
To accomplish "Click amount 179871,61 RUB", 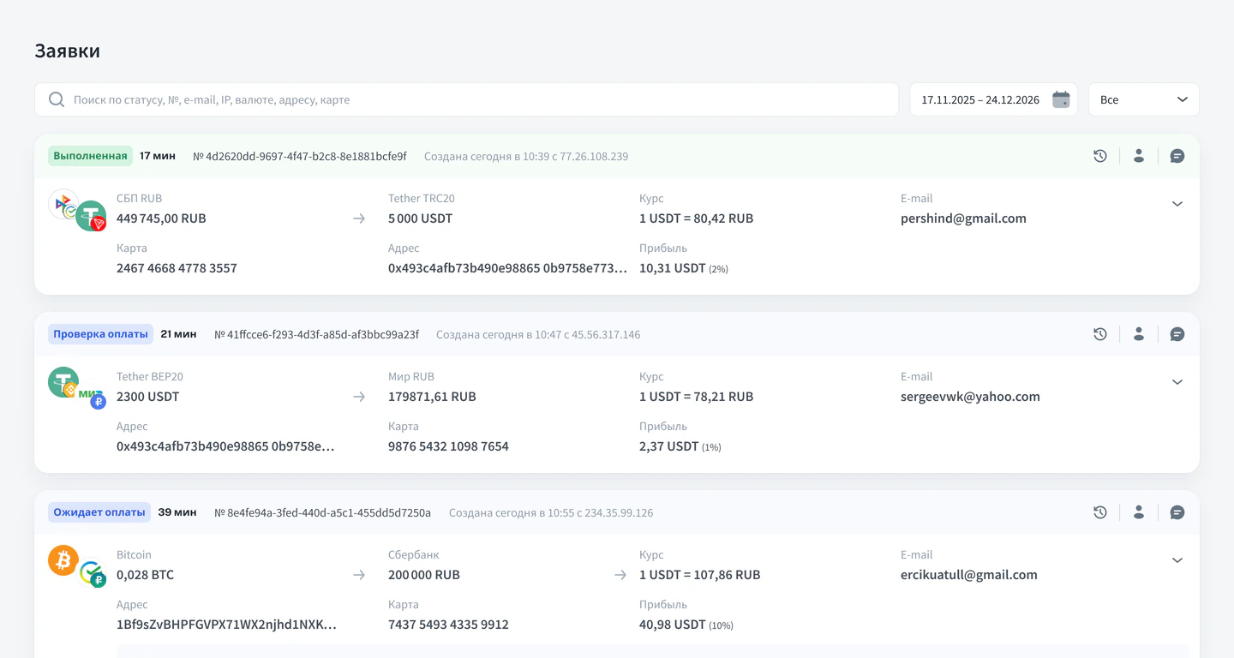I will (432, 397).
